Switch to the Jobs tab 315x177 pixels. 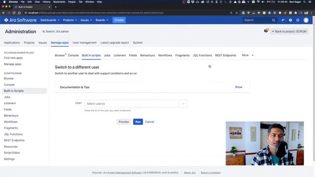tap(107, 56)
